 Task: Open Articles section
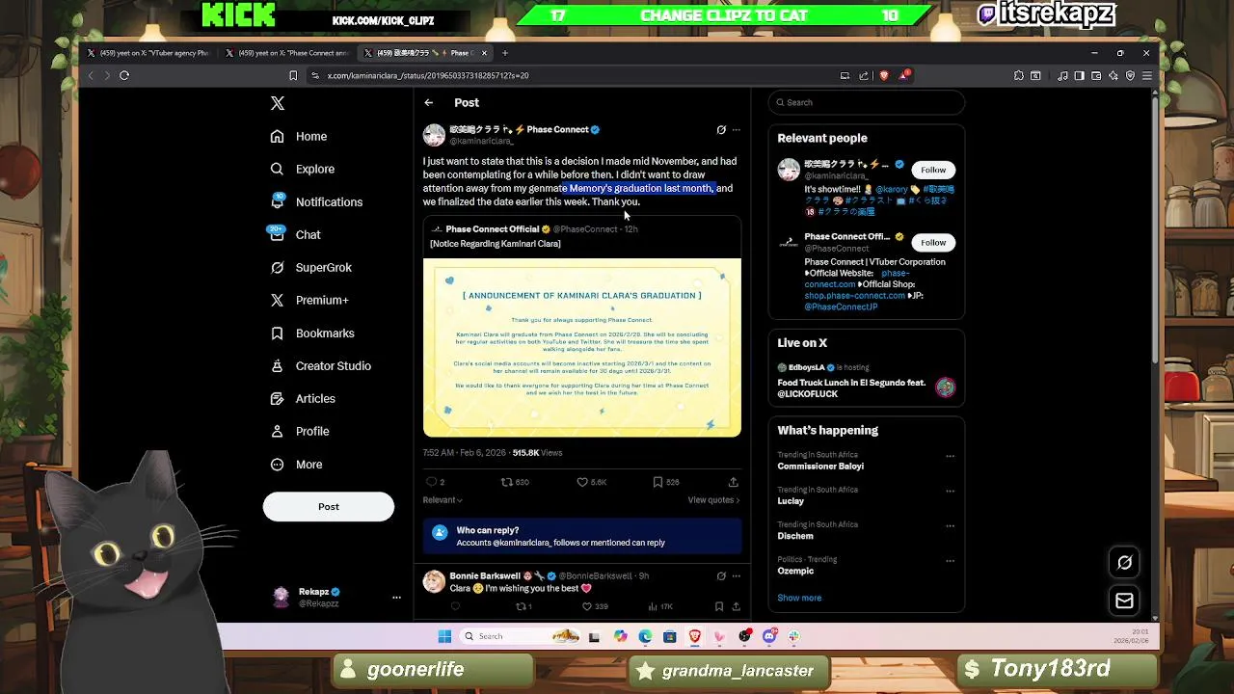pyautogui.click(x=303, y=399)
